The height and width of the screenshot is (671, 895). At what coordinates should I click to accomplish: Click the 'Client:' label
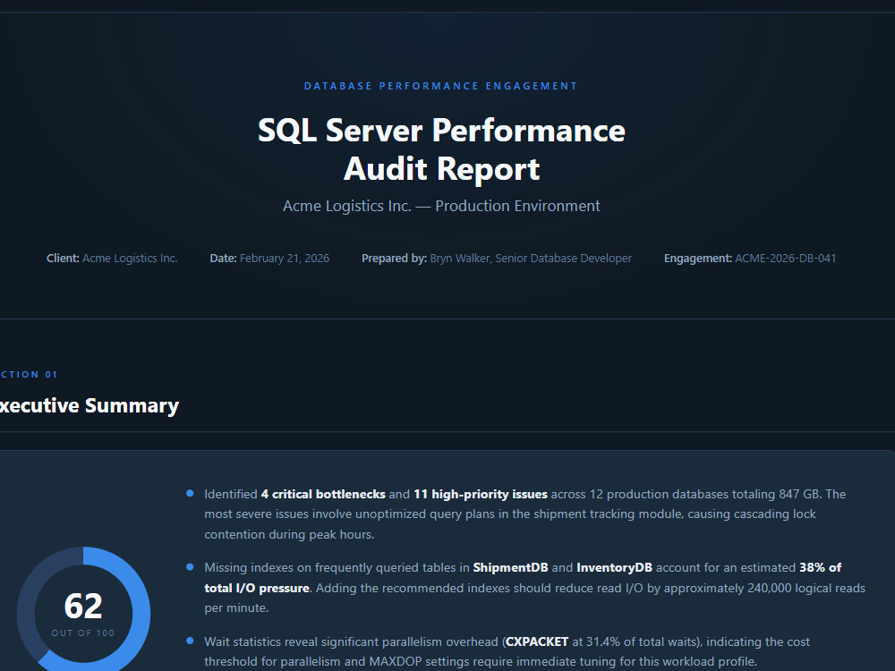[63, 259]
